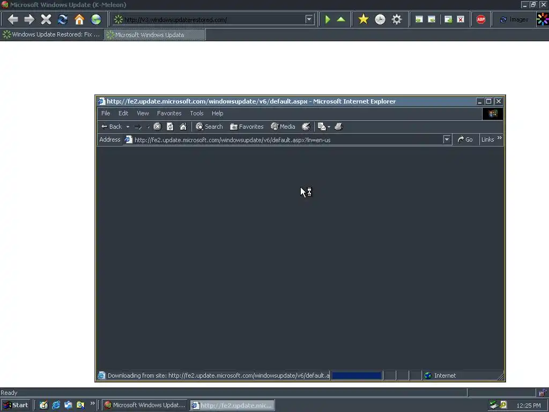Click the IE Address field
This screenshot has height=412, width=549.
284,140
